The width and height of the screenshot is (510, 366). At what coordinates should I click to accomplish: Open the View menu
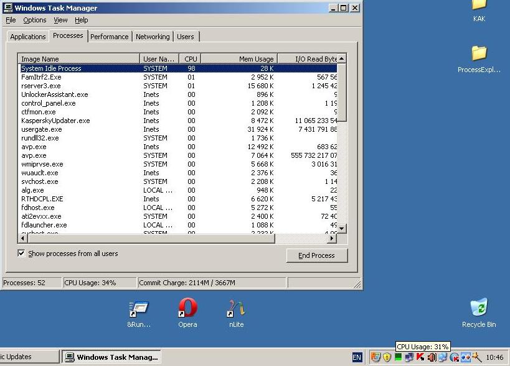(60, 20)
